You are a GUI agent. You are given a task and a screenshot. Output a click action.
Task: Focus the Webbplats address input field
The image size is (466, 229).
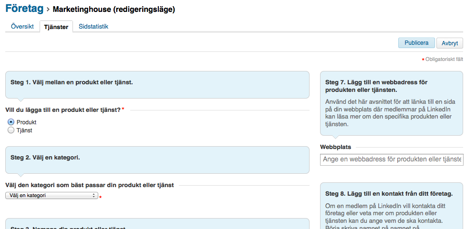tap(392, 159)
